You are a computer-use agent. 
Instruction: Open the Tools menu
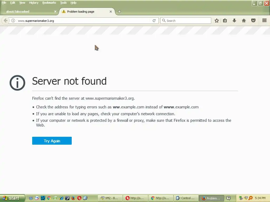pos(63,3)
